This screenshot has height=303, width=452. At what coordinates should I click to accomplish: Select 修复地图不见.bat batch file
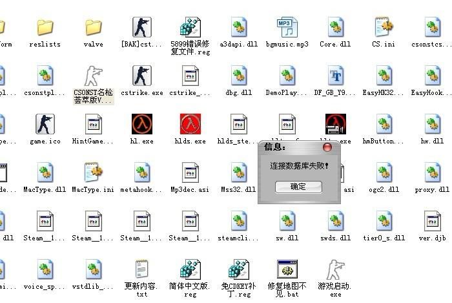pyautogui.click(x=287, y=269)
